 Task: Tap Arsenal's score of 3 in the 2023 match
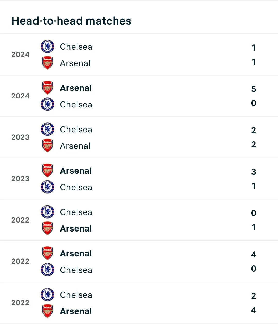254,172
